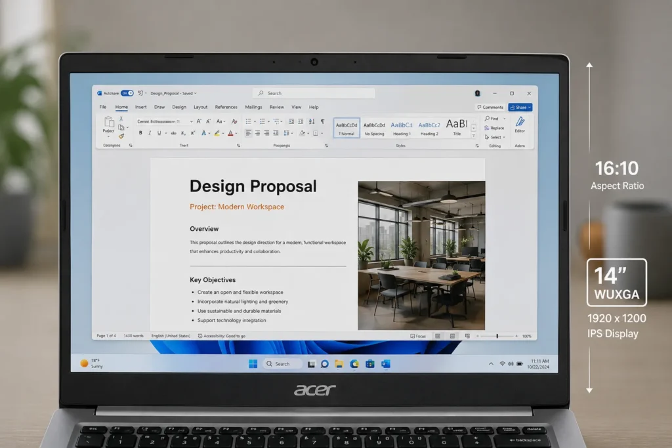Click the Increase Font Size icon
This screenshot has height=448, width=672.
[x=199, y=121]
